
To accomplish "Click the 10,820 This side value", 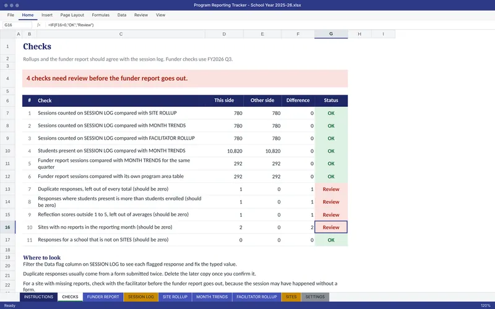I will 235,151.
